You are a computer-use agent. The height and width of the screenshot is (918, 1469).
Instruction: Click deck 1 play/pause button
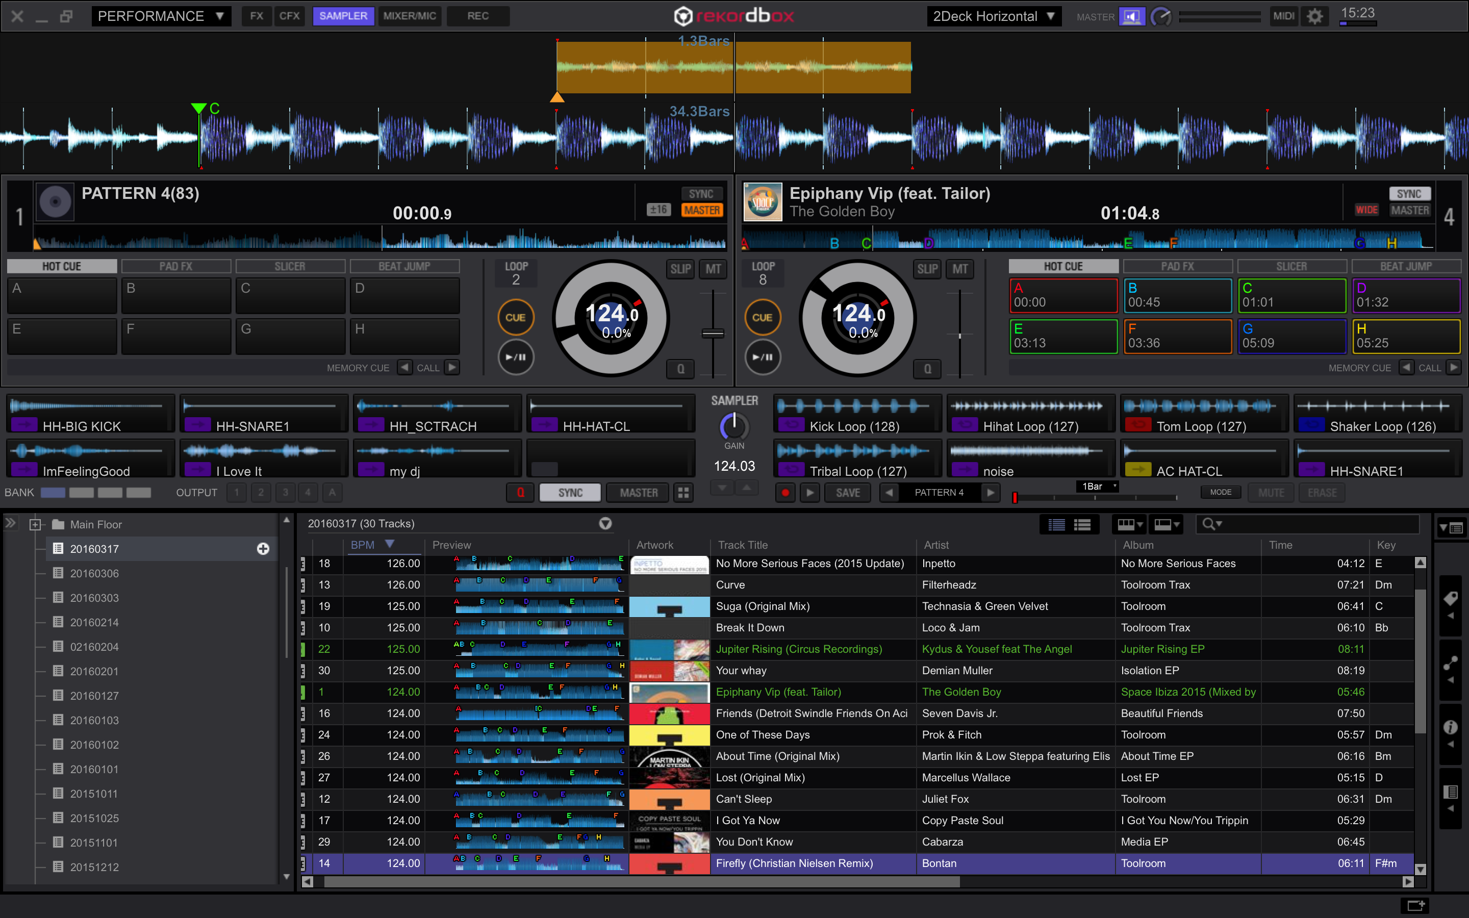pyautogui.click(x=515, y=357)
